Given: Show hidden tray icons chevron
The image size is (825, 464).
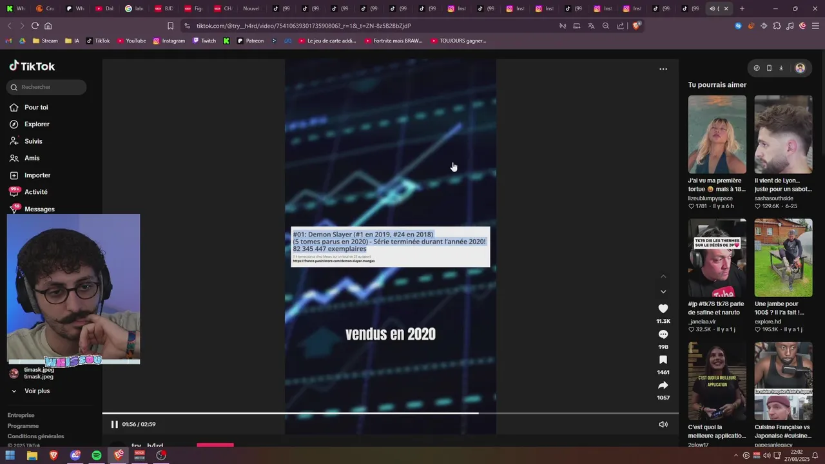Looking at the screenshot, I should coord(736,455).
